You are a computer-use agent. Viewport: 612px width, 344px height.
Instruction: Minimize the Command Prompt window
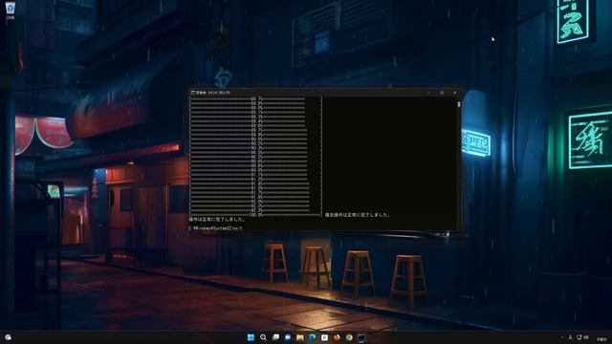pyautogui.click(x=428, y=93)
